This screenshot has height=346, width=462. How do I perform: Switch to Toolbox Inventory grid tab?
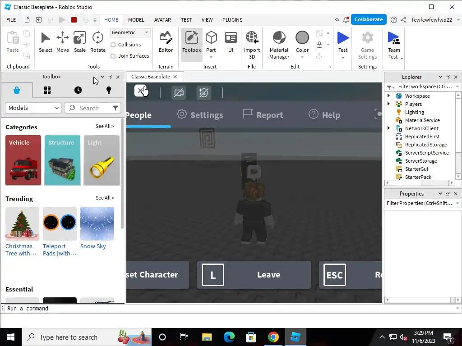(47, 90)
